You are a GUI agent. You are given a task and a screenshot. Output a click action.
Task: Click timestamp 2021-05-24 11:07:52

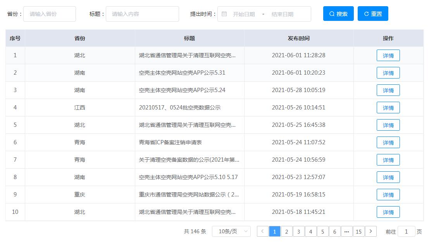(x=298, y=142)
